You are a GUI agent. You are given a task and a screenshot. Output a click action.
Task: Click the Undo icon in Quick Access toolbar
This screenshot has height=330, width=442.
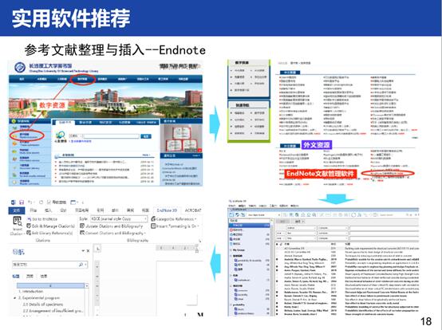click(x=30, y=202)
